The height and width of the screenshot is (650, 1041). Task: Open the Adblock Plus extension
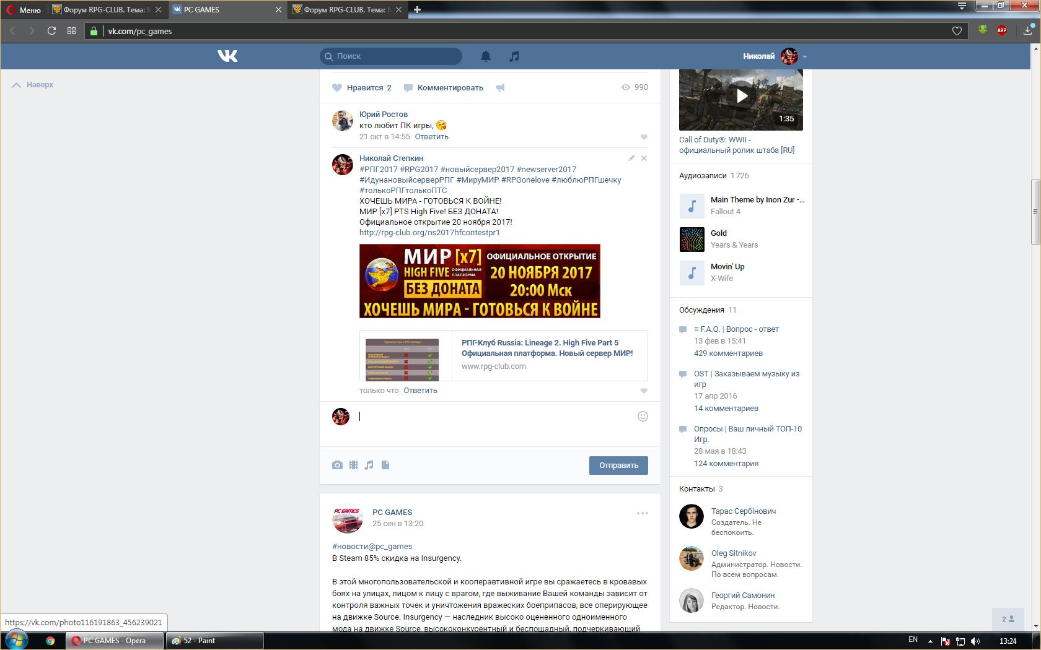pos(1002,30)
